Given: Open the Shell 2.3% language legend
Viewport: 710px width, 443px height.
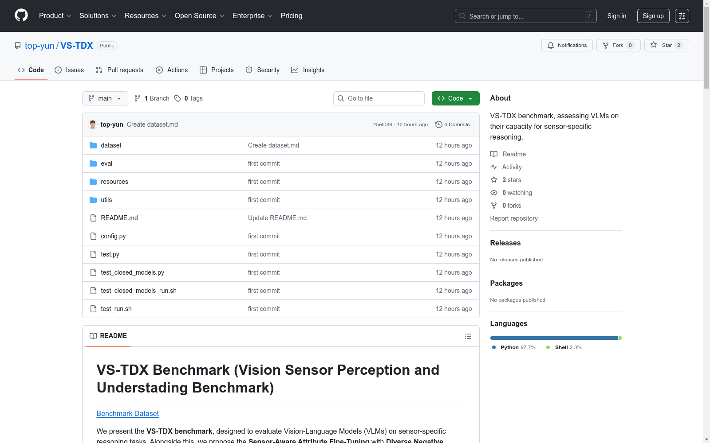Looking at the screenshot, I should tap(564, 347).
